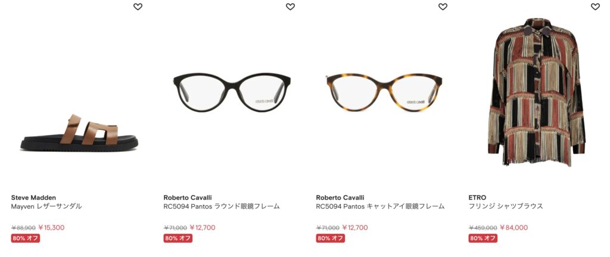
Task: Favorite the Steve Madden sandal with heart icon
Action: coord(138,7)
